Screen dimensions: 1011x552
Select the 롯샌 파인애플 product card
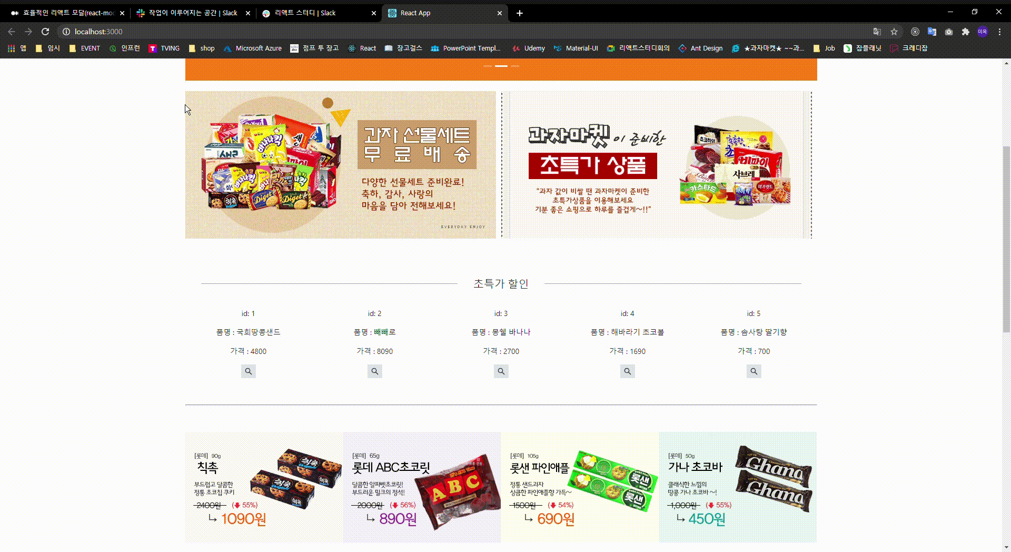pyautogui.click(x=580, y=487)
